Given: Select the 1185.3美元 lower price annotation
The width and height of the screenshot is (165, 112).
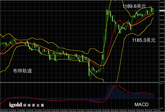Looking at the screenshot, I should pos(144,40).
